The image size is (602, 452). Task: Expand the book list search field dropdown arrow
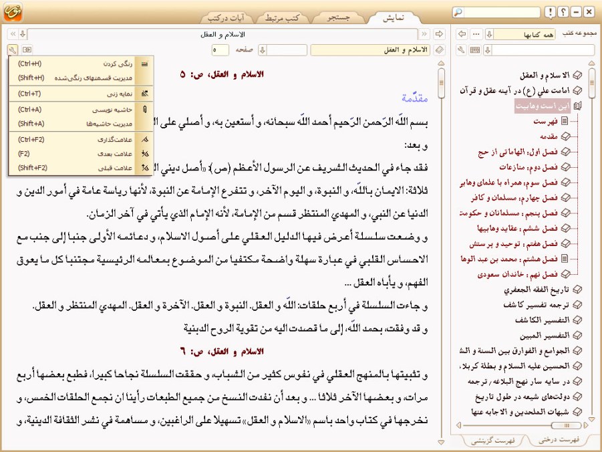(x=488, y=50)
